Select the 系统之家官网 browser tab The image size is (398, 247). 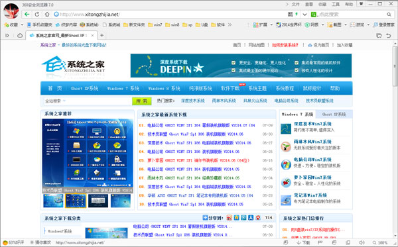point(61,36)
